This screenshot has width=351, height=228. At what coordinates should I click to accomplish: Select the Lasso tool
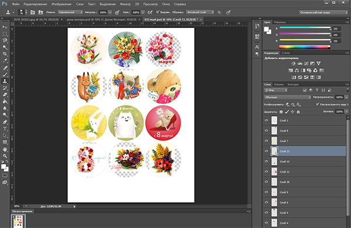[5, 41]
